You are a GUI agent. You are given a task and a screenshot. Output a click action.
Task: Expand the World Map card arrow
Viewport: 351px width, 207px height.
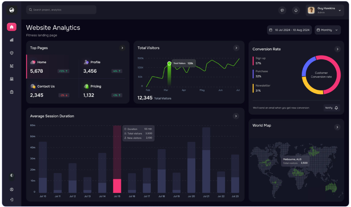pyautogui.click(x=337, y=127)
